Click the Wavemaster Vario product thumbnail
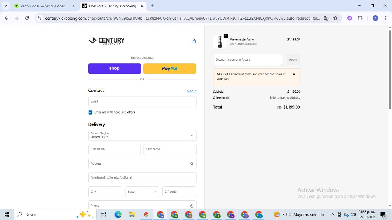The width and height of the screenshot is (392, 220). click(x=220, y=42)
